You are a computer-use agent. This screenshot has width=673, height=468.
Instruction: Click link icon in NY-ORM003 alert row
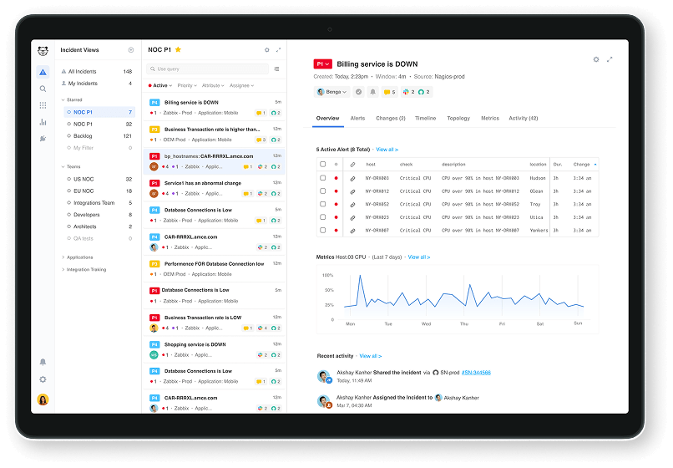tap(353, 178)
